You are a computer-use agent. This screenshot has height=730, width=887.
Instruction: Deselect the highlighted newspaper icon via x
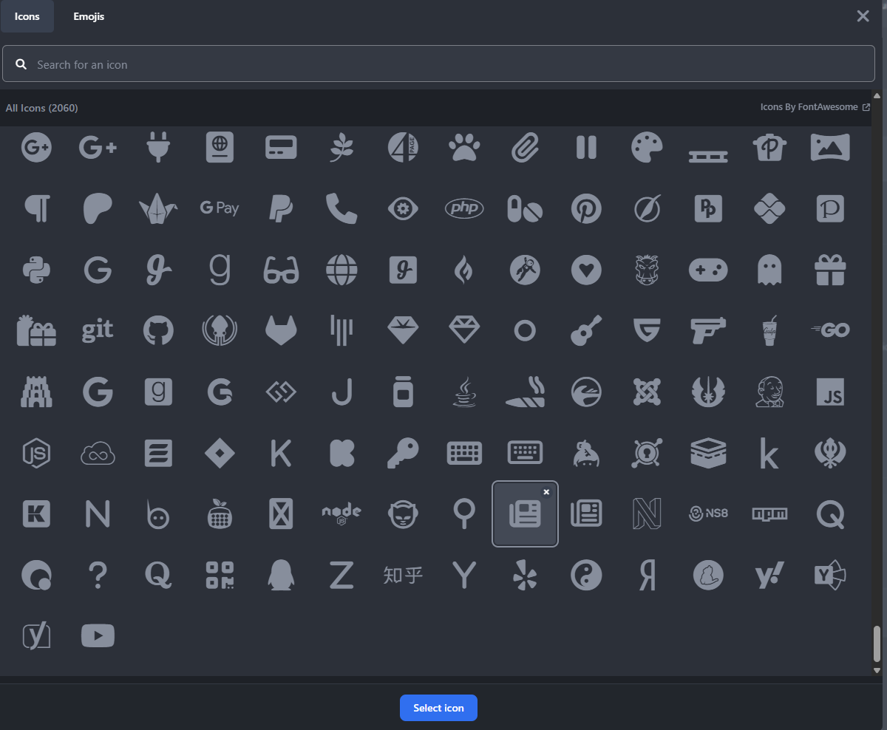[x=546, y=492]
